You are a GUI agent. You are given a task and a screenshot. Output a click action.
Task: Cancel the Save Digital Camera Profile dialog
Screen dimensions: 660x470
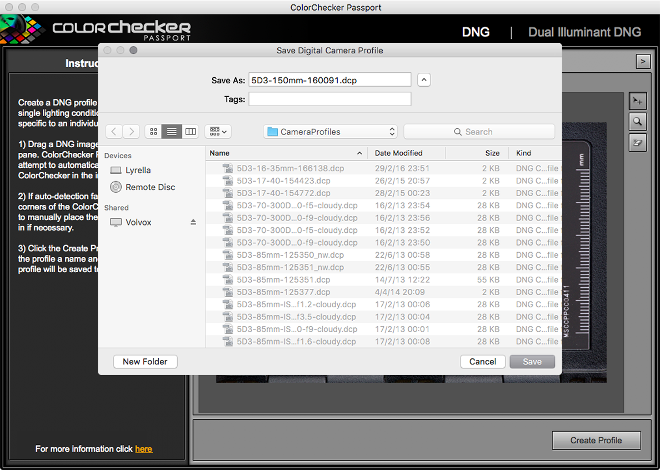[x=483, y=362]
